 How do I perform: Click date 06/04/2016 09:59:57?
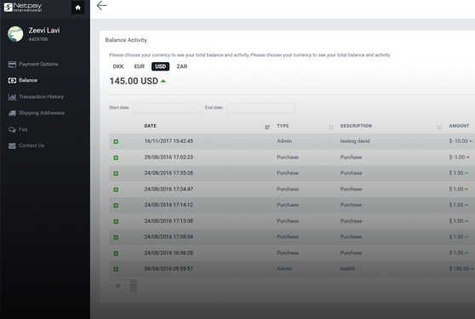click(x=169, y=269)
